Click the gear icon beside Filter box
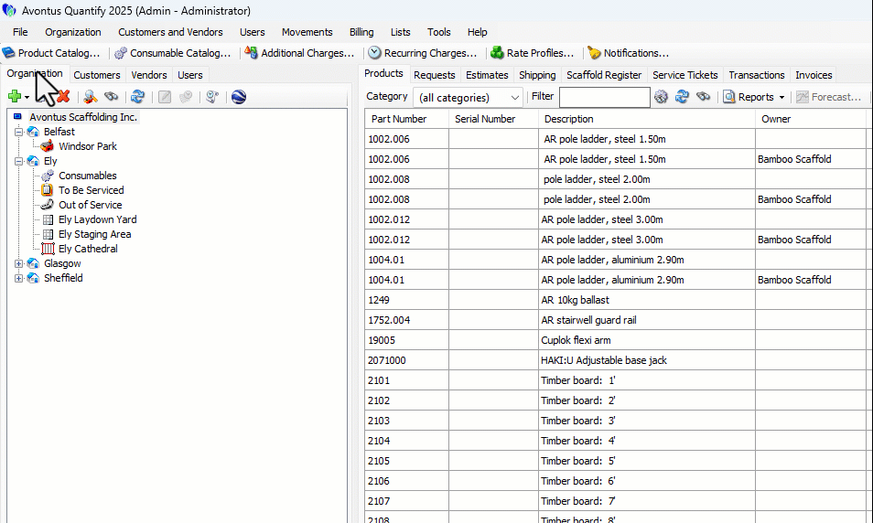This screenshot has width=873, height=523. tap(662, 97)
